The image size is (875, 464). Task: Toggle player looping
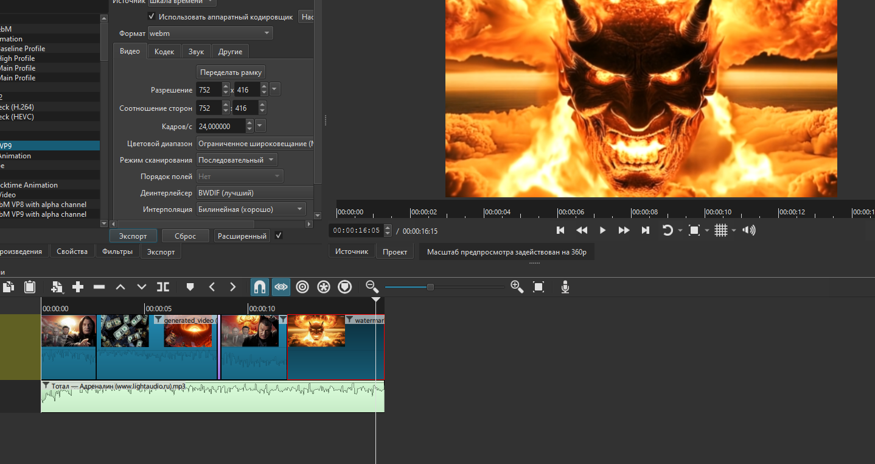[x=668, y=230]
